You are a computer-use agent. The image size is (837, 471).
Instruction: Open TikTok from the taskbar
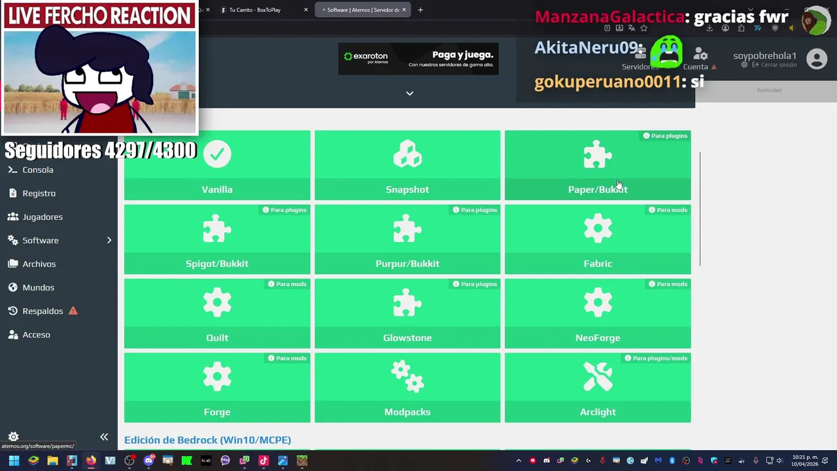coord(264,461)
